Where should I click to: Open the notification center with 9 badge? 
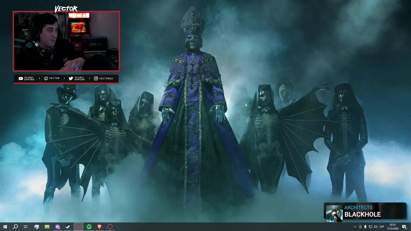tap(405, 227)
